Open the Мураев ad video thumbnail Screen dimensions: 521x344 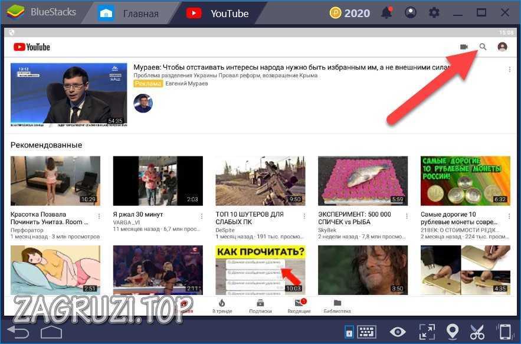[x=69, y=95]
